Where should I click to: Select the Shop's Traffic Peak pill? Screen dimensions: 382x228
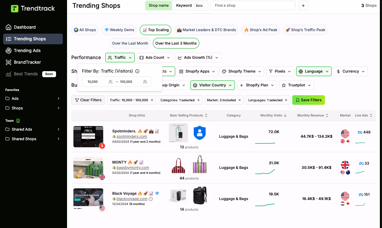coord(305,30)
